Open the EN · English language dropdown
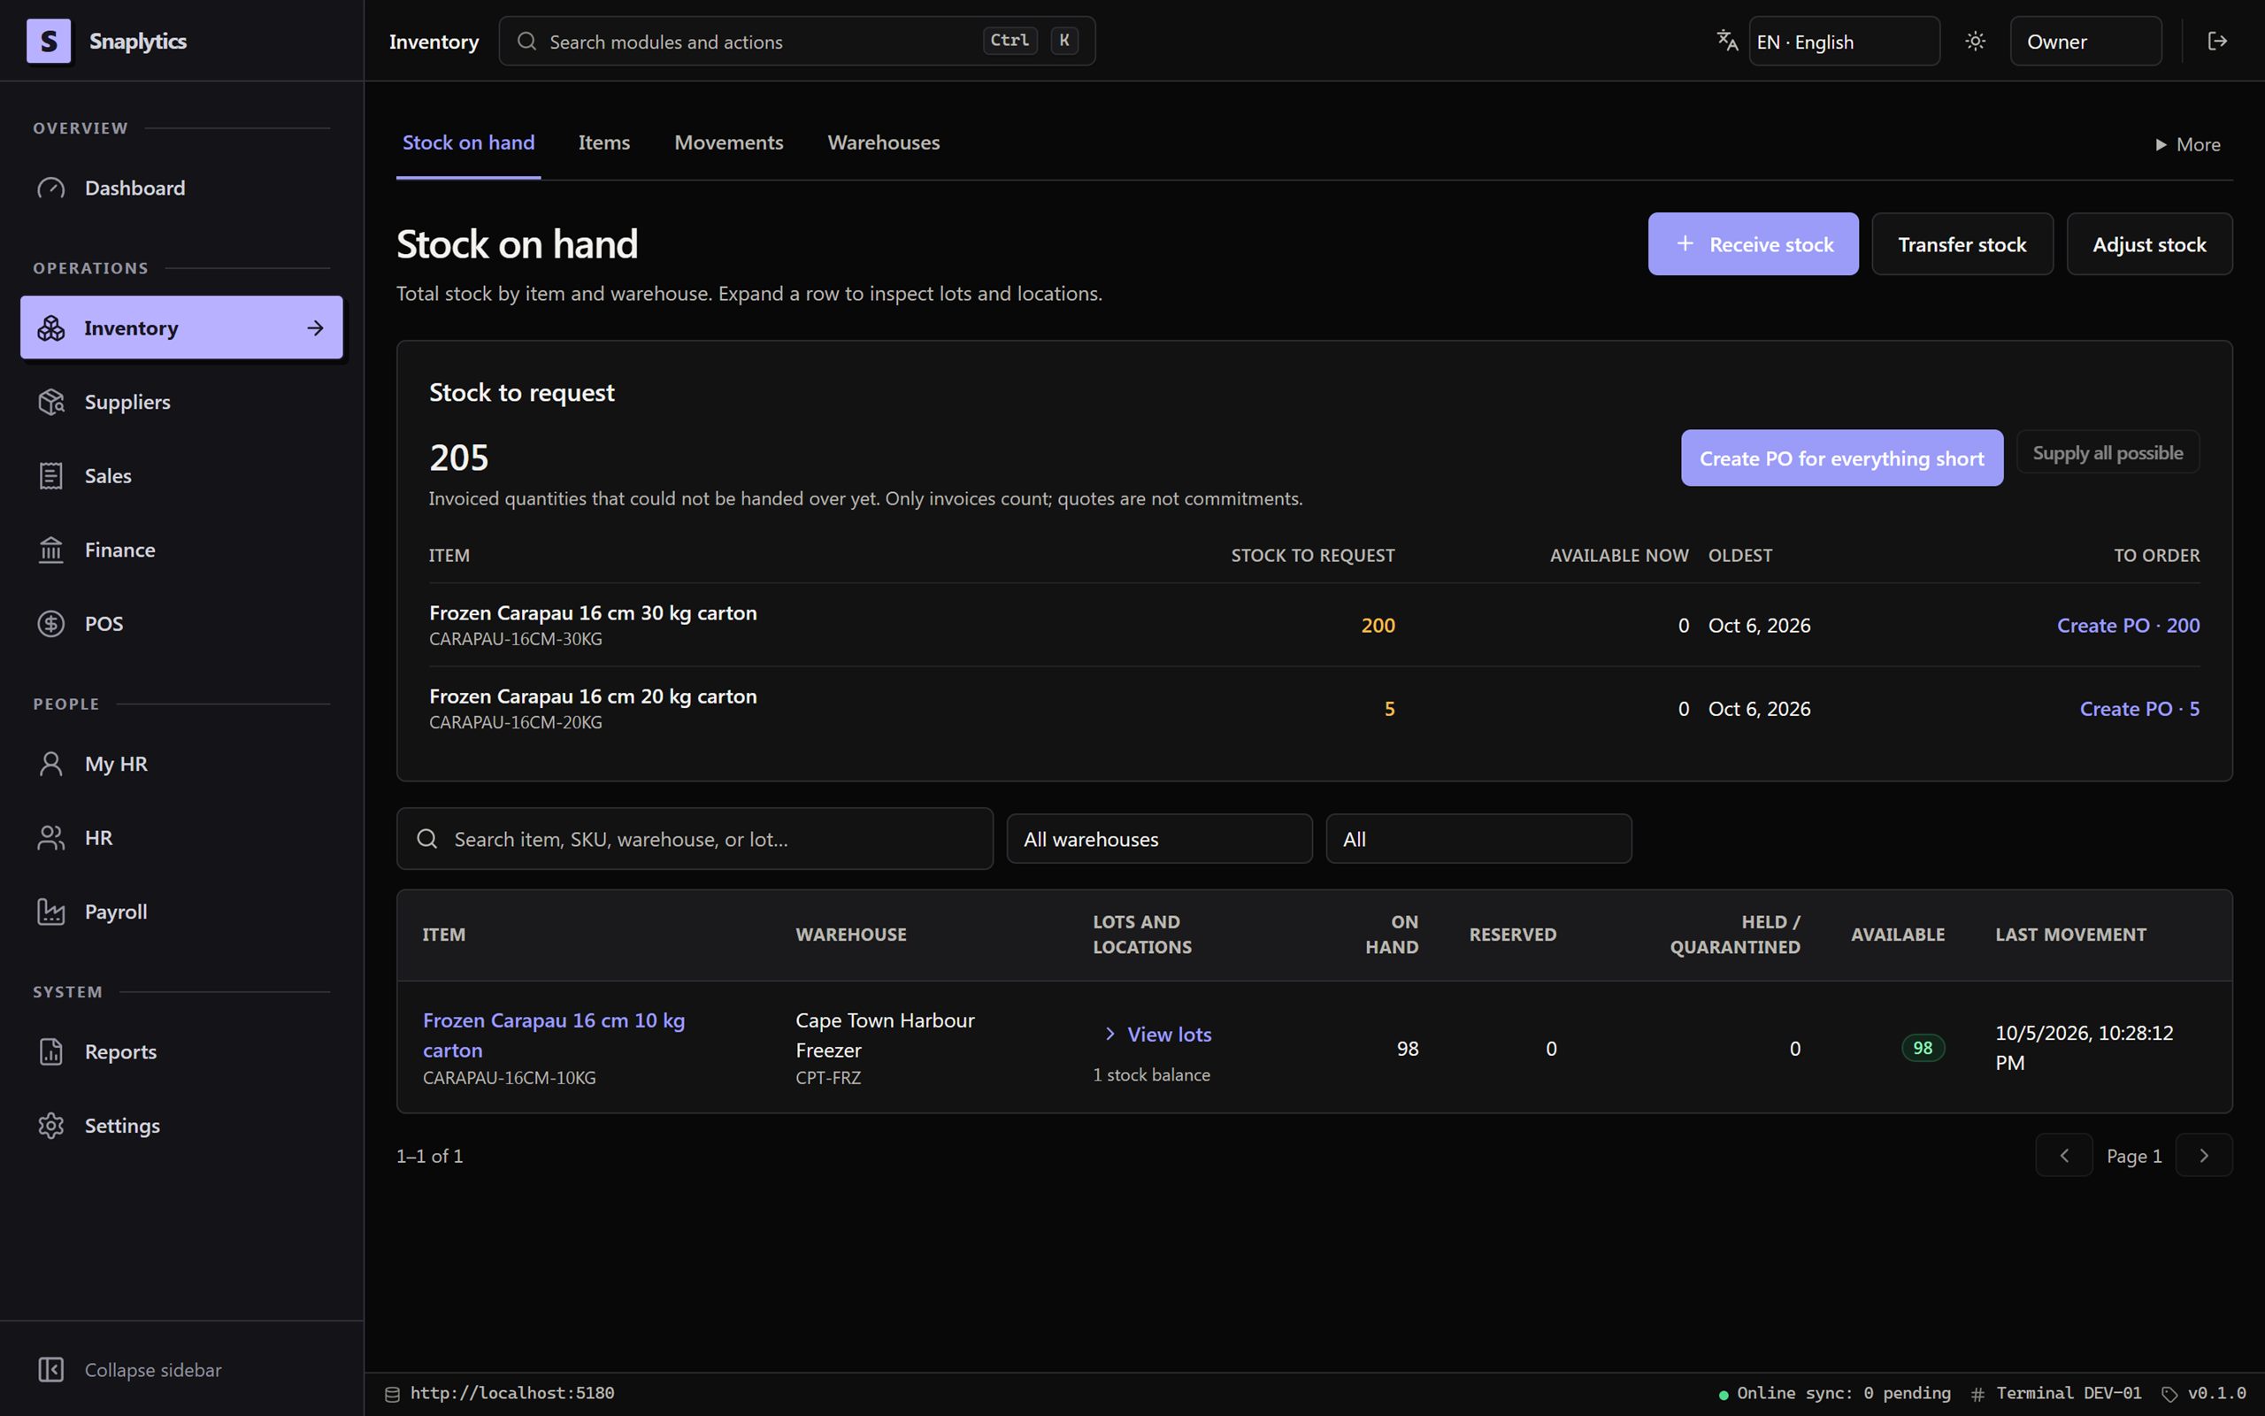The width and height of the screenshot is (2265, 1416). 1844,42
